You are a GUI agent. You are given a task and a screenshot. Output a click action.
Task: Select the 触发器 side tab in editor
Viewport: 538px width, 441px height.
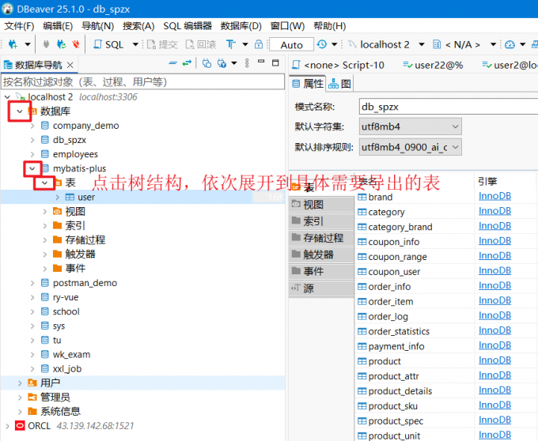pyautogui.click(x=321, y=254)
